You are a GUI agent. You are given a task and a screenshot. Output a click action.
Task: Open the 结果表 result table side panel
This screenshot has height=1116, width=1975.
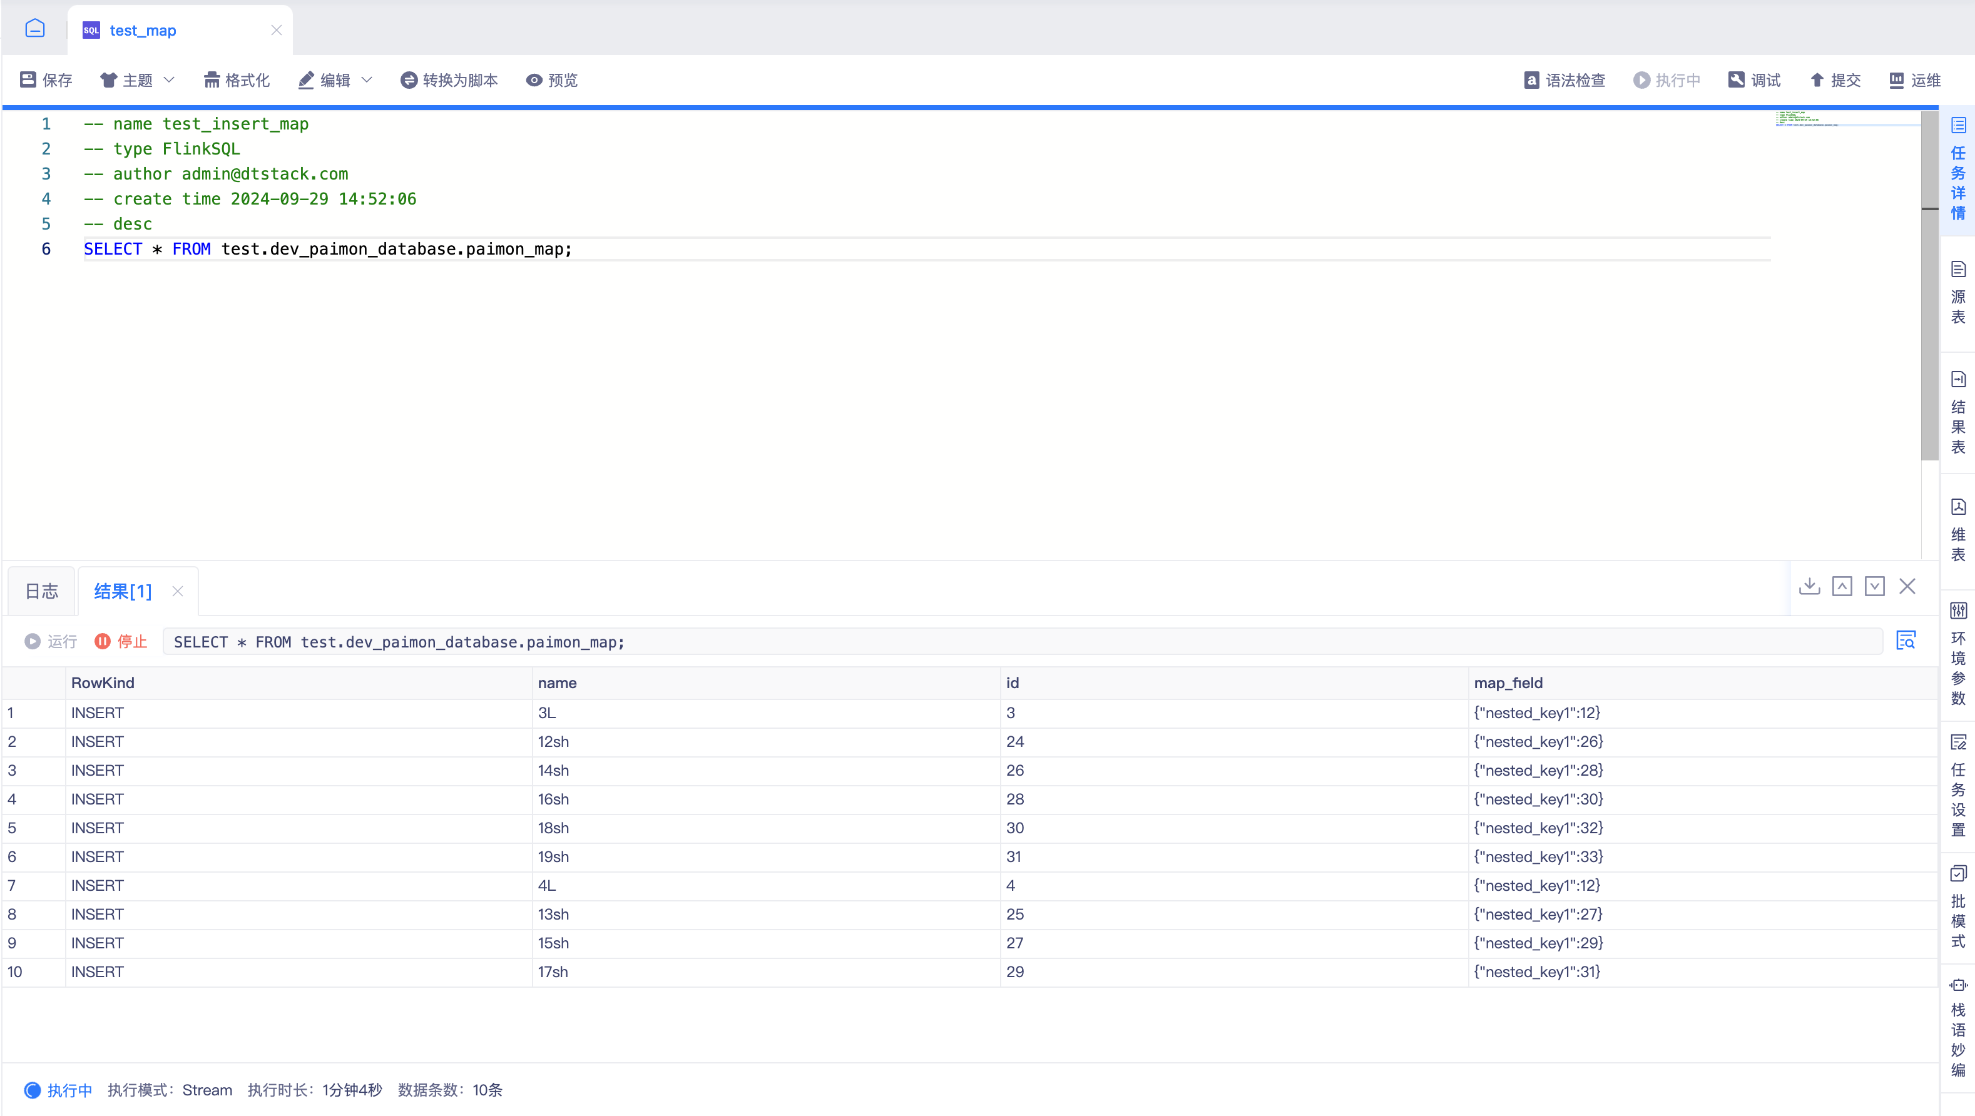(x=1958, y=413)
